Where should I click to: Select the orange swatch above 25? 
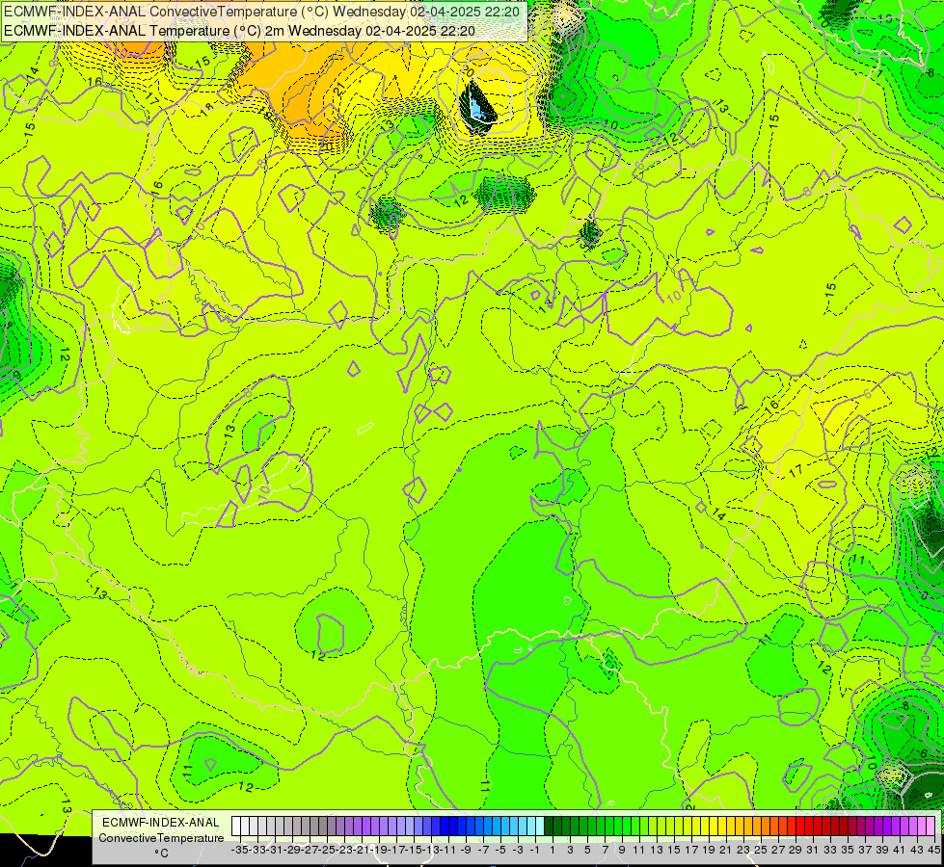coord(757,827)
